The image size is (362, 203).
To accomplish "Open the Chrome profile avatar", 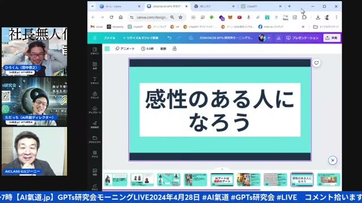I will [x=327, y=17].
